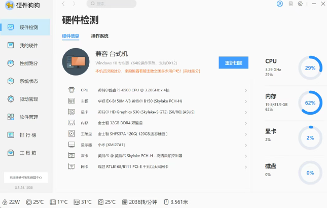
Task: Click the 显示器 monitor row icon
Action: [x=71, y=145]
